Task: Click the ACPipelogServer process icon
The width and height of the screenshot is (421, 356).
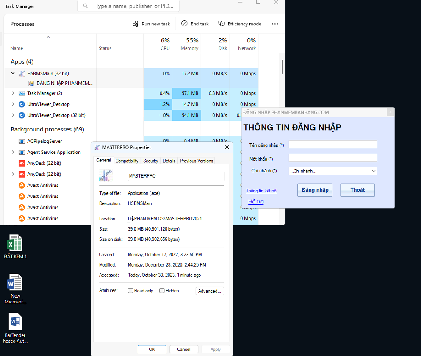Action: pos(22,141)
